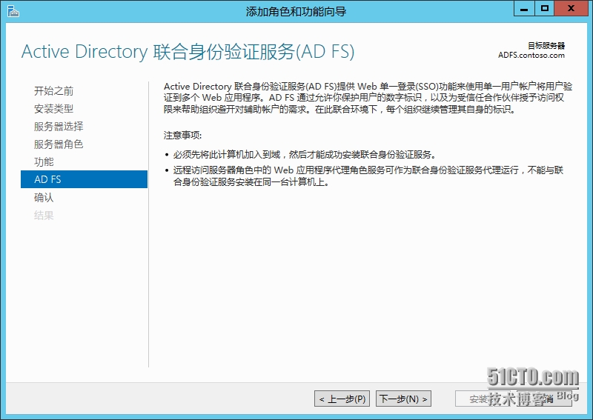This screenshot has height=420, width=593.
Task: Click the 注意事项 notes label
Action: click(182, 136)
